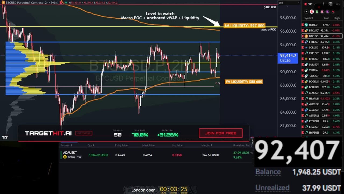Open SUIUSDT row in the watchlist
344x194 pixels.
point(322,65)
